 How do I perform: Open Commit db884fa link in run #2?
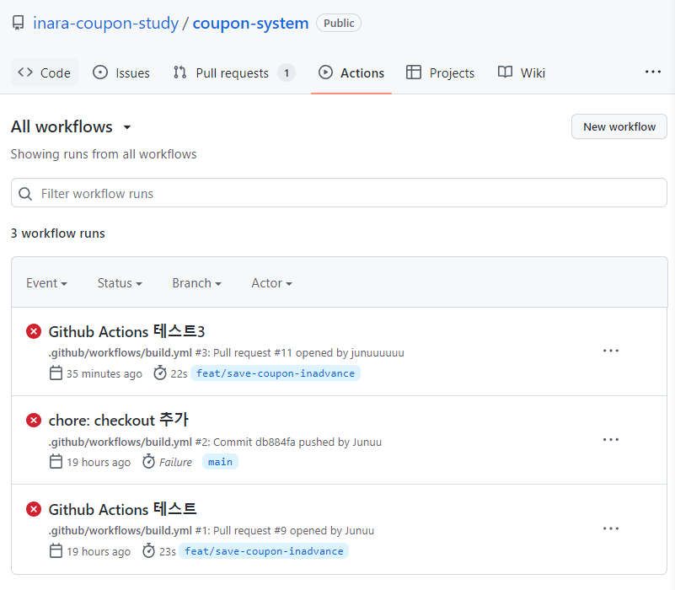point(254,442)
